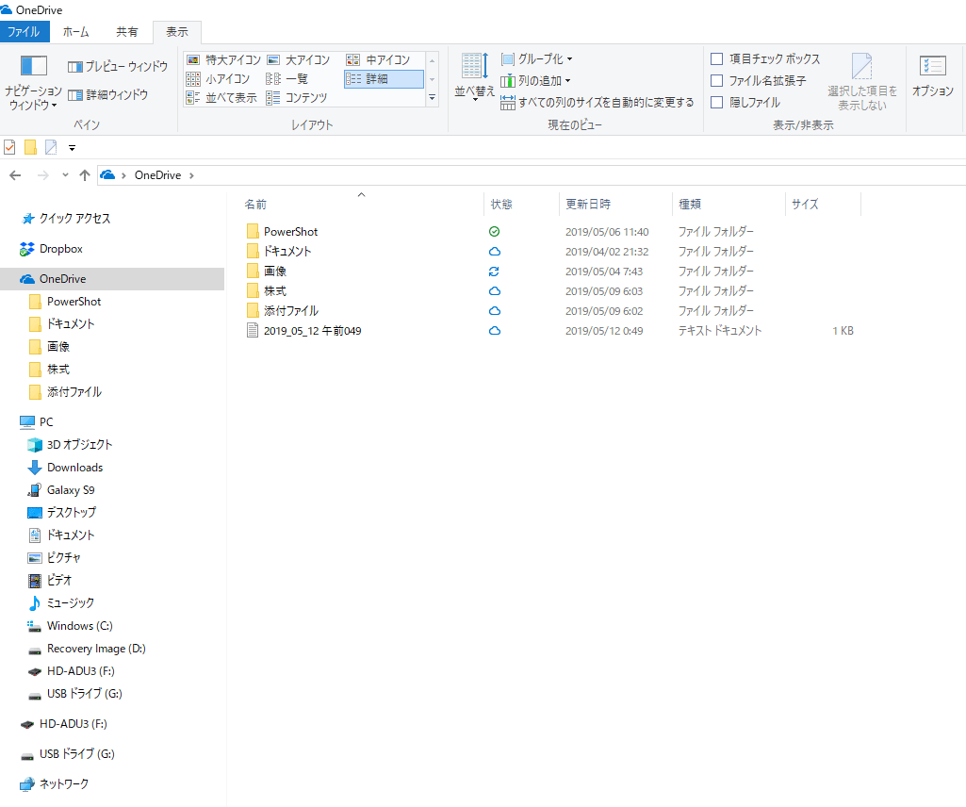The height and width of the screenshot is (807, 966).
Task: Open recent locations dropdown arrow
Action: [65, 175]
